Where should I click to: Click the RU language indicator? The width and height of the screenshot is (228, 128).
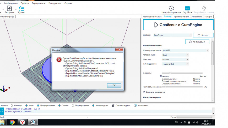coord(177,122)
